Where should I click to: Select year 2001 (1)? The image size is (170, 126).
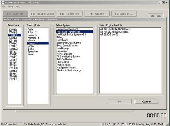coord(15,41)
